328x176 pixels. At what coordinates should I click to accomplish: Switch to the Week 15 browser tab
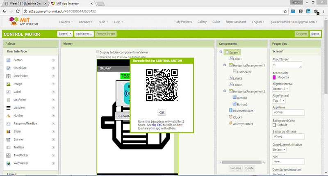(25, 4)
